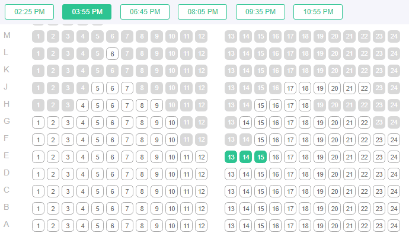Choose seat 12 in row E
Image resolution: width=409 pixels, height=246 pixels.
pyautogui.click(x=202, y=157)
